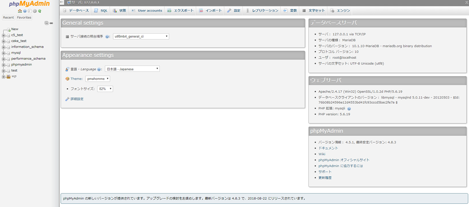469x207 pixels.
Task: Open phpMyAdmin オフィシャルサイト link
Action: (x=340, y=160)
